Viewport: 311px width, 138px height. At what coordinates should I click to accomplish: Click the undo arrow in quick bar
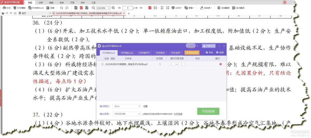pos(7,13)
